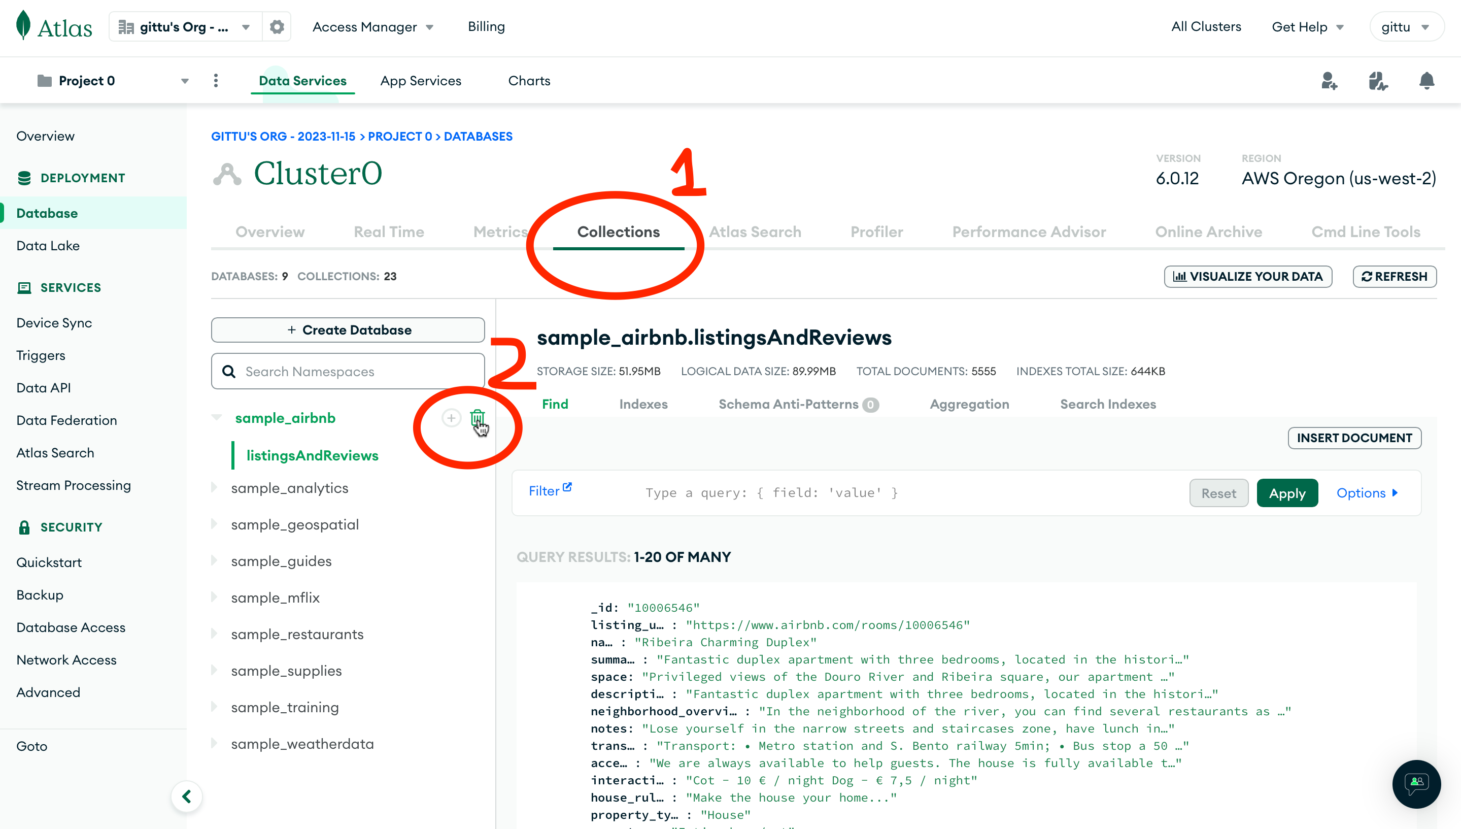Image resolution: width=1461 pixels, height=829 pixels.
Task: Select the listingsAndReviews collection
Action: click(312, 455)
